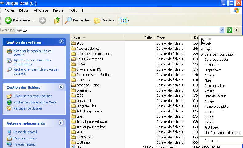
Task: Open the Favoris menu
Action: tap(58, 10)
